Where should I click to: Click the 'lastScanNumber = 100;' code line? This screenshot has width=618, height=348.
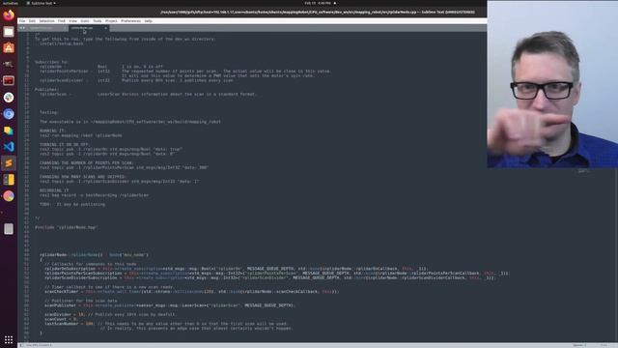166,324
